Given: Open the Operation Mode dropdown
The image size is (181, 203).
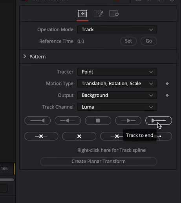Looking at the screenshot, I should [x=117, y=30].
